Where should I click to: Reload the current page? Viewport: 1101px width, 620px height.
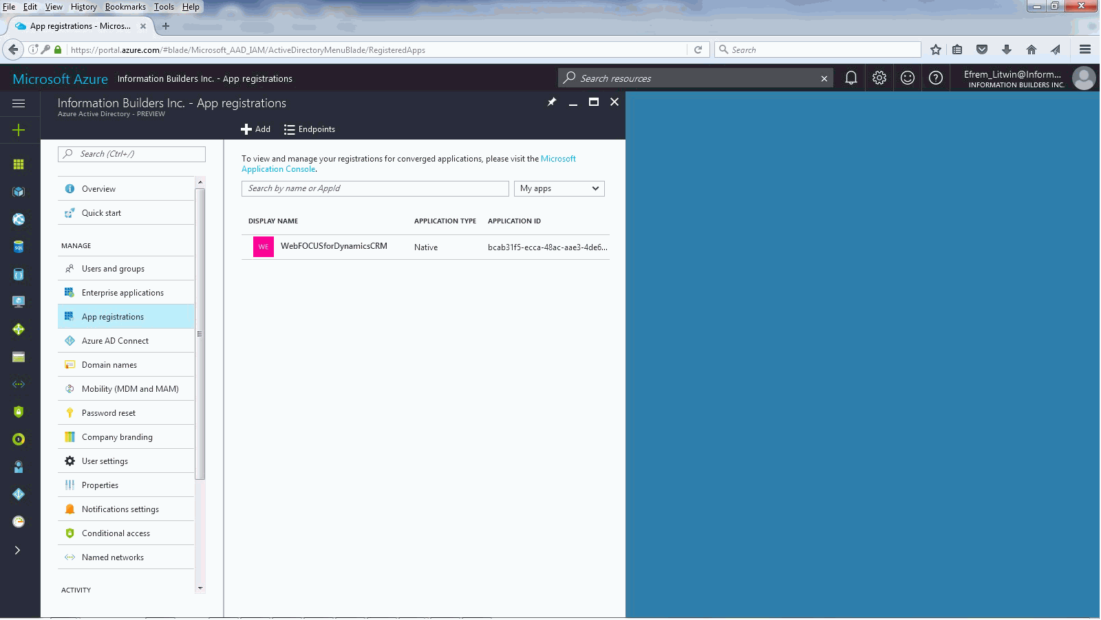tap(698, 49)
